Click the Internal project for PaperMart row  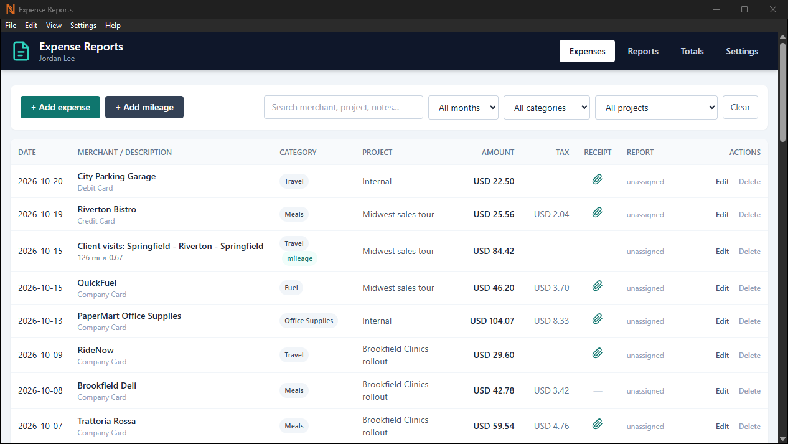pos(377,321)
